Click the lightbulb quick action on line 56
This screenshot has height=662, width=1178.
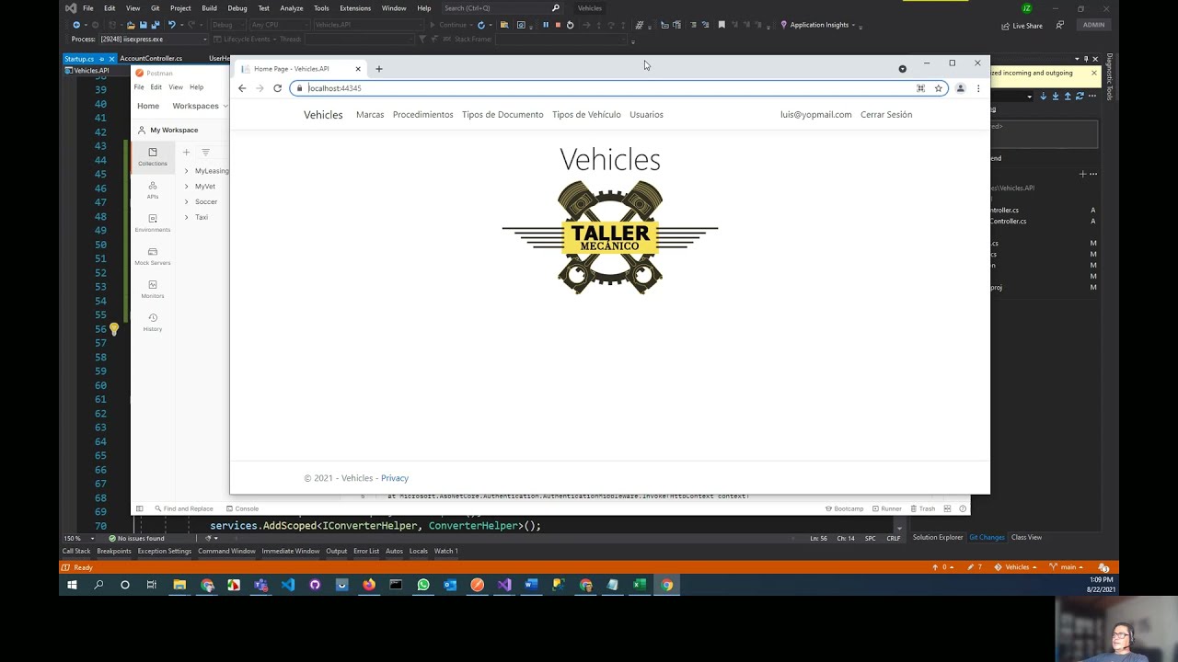pyautogui.click(x=114, y=328)
